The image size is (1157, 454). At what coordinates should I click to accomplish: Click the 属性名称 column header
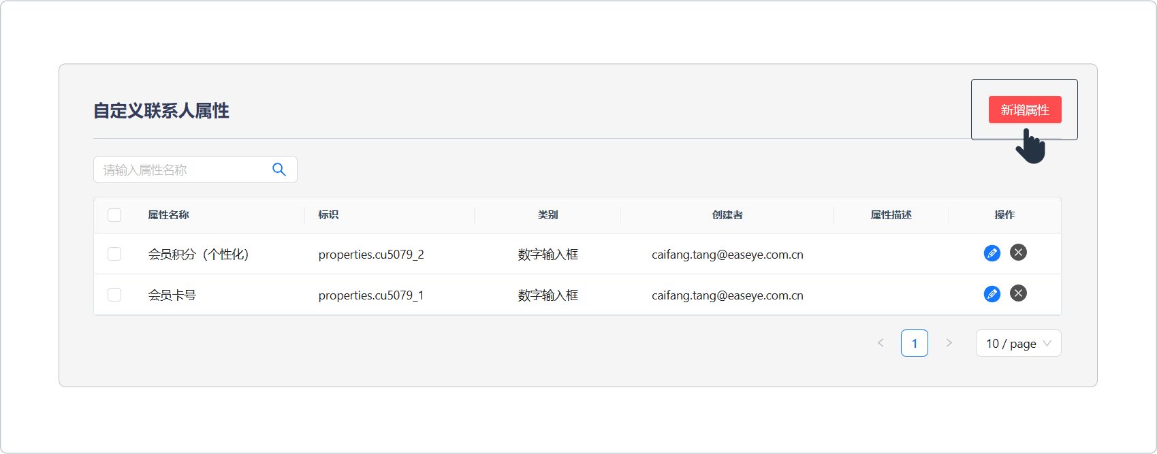(168, 215)
